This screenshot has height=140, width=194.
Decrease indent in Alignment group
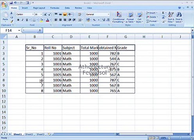click(x=70, y=20)
